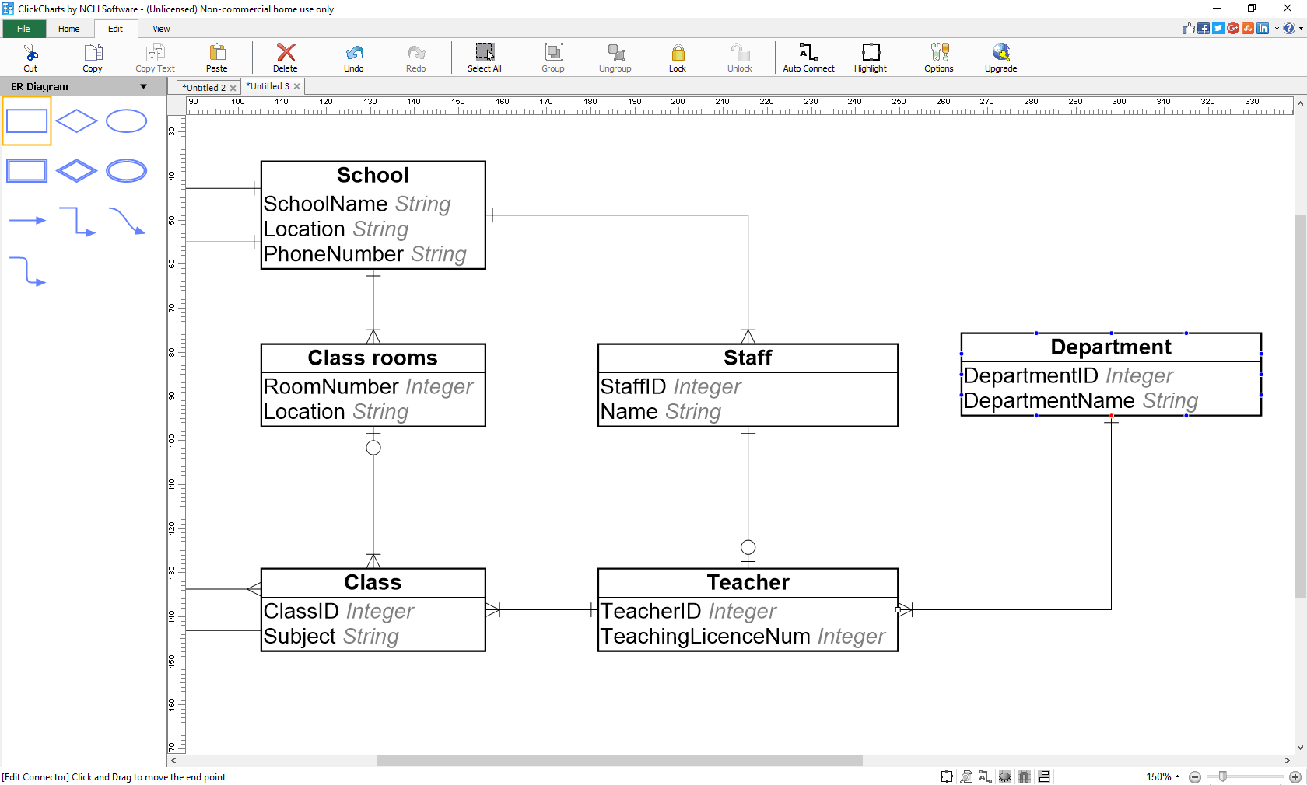Screen dimensions: 1307x785
Task: Toggle snap to grid in the status bar
Action: (1024, 776)
